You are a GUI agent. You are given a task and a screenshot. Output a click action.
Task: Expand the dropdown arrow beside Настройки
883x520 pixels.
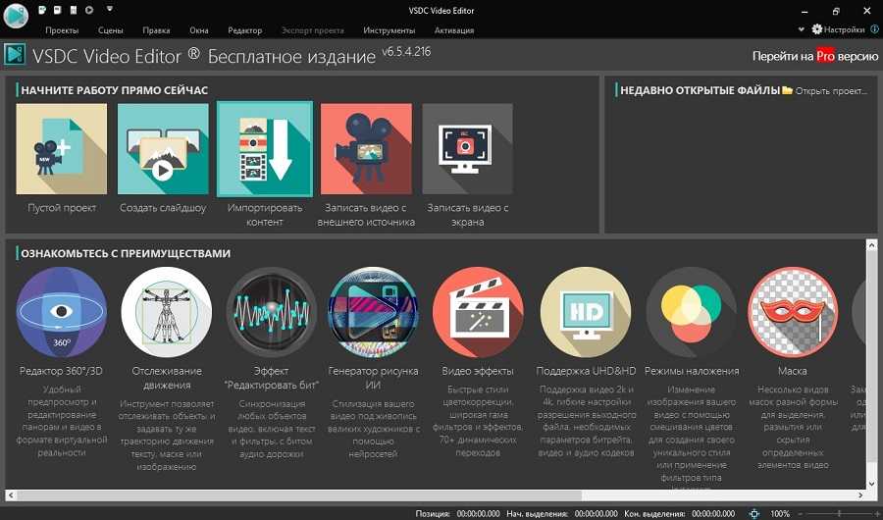pyautogui.click(x=803, y=30)
